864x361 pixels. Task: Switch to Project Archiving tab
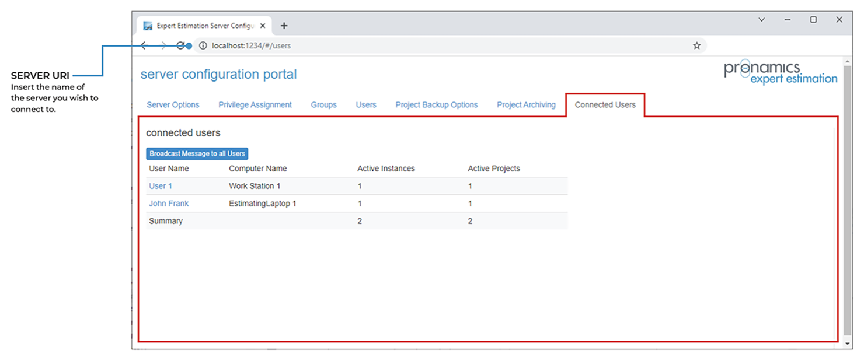click(x=526, y=105)
